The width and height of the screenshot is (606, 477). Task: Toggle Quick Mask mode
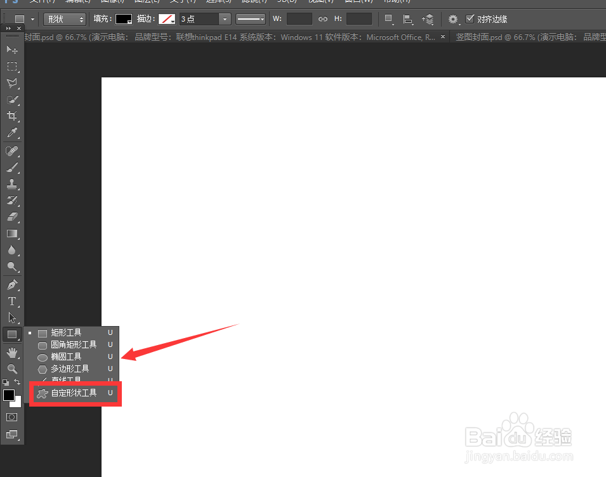coord(12,417)
